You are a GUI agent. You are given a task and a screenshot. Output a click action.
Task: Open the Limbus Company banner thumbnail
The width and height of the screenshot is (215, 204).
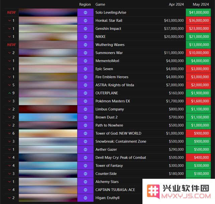coord(48,109)
